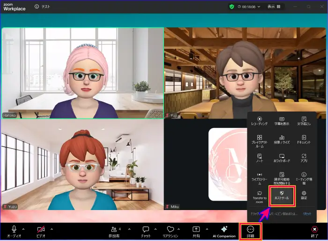Open the 表示 (View) layout menu

pos(274,7)
